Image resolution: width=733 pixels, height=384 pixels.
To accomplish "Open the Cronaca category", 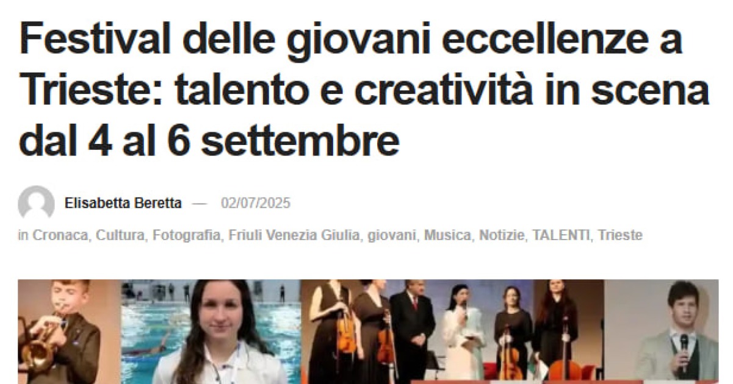I will 60,235.
